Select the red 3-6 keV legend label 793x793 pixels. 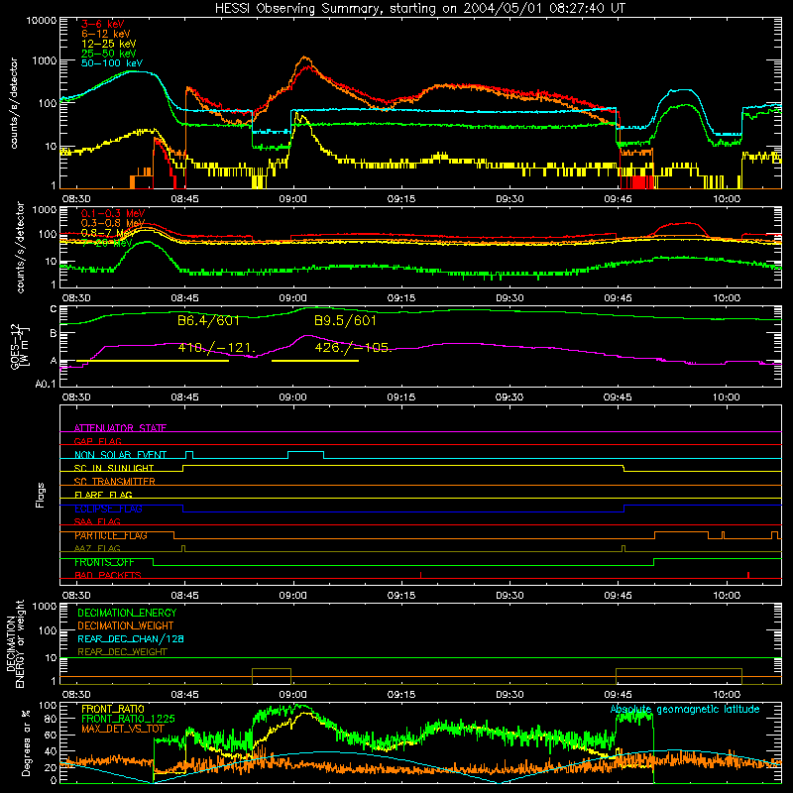click(x=103, y=24)
